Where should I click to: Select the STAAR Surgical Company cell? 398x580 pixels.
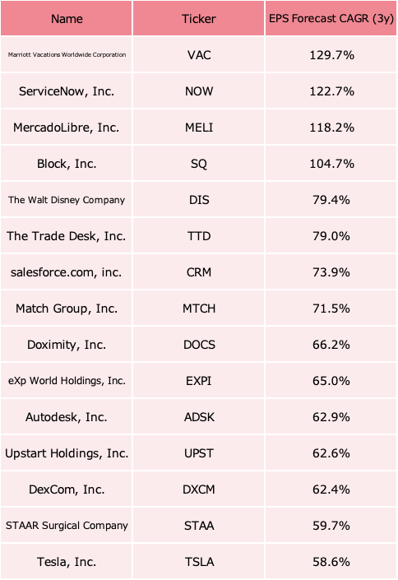point(67,526)
